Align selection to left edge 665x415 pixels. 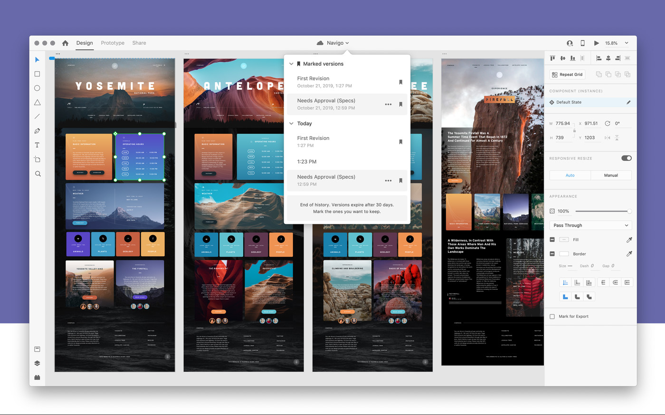598,58
